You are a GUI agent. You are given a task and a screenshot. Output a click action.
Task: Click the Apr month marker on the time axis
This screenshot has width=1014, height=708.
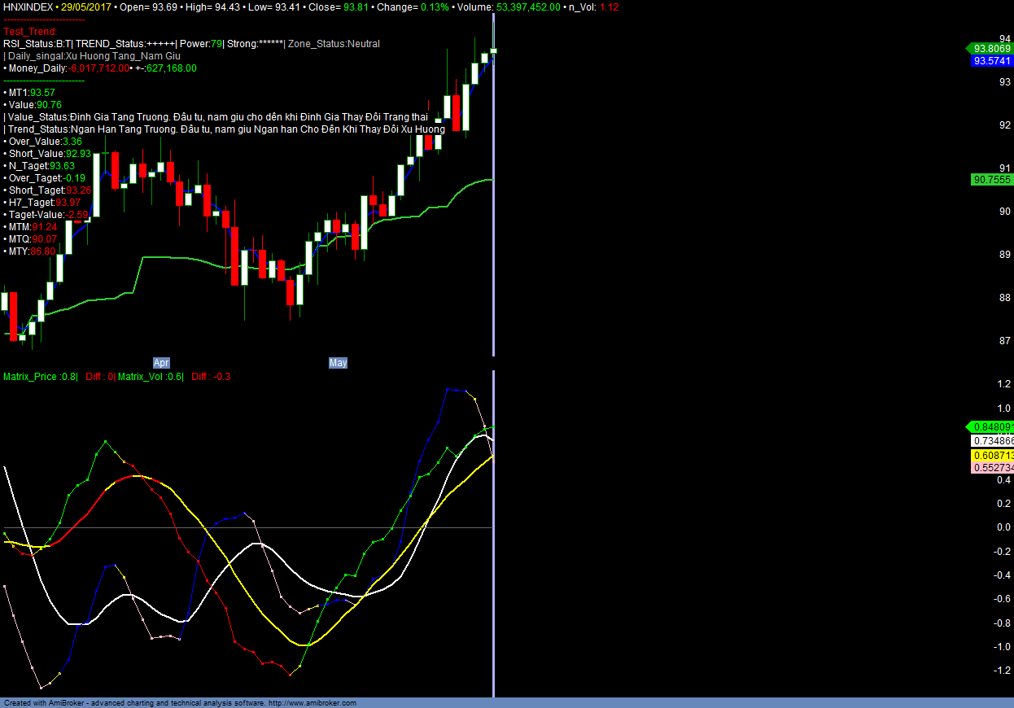[x=162, y=363]
